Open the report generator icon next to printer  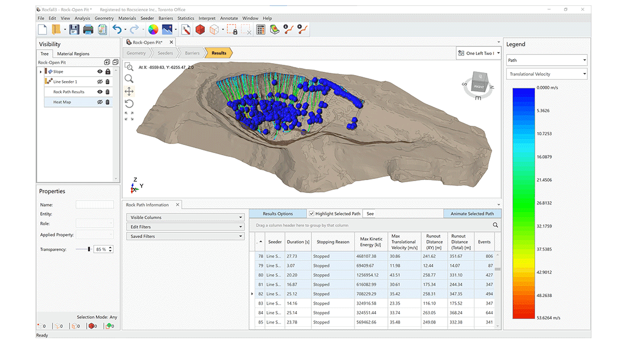102,30
